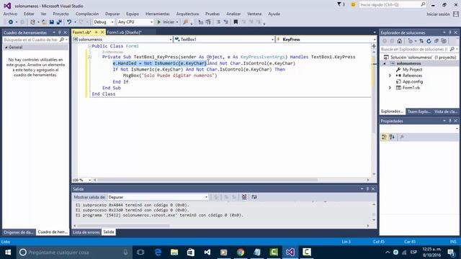Viewport: 461px width, 259px height.
Task: Click the uncomment selected lines icon
Action: pos(225,22)
